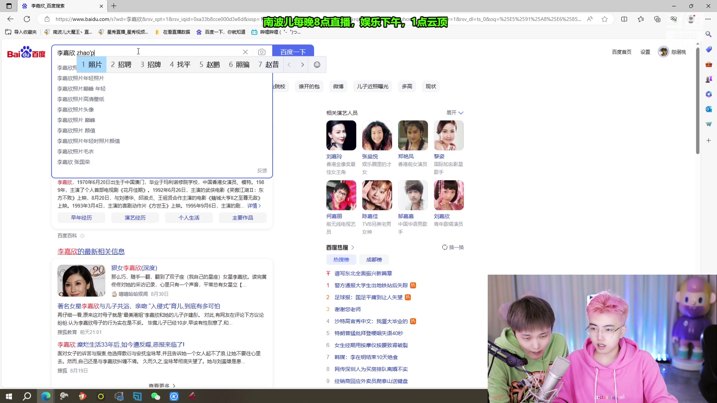Viewport: 717px width, 403px height.
Task: Select the 微博 filter tag
Action: coord(338,87)
